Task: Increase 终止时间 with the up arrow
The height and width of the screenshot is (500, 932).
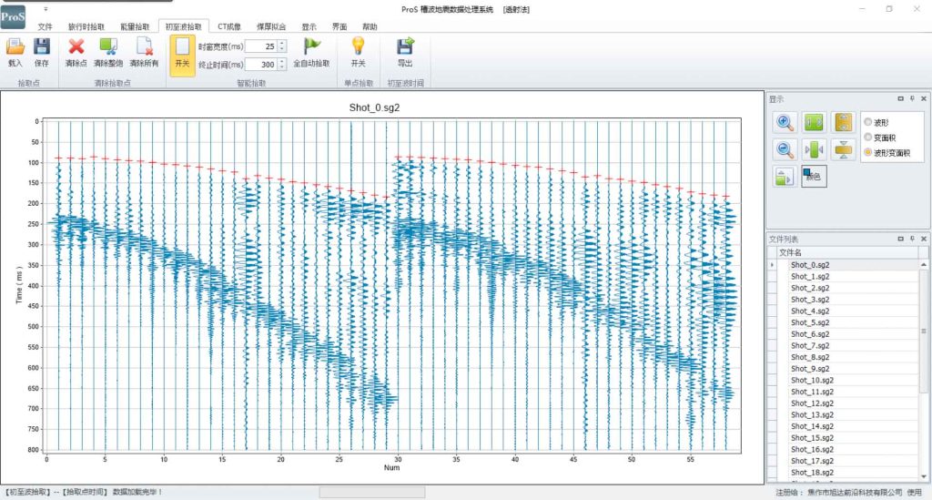Action: click(282, 61)
